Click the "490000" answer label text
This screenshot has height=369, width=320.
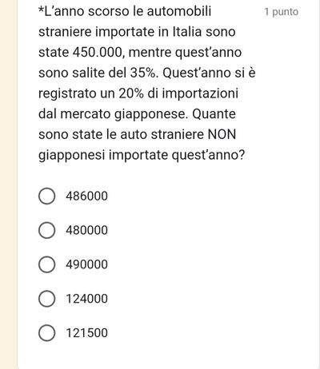[86, 264]
